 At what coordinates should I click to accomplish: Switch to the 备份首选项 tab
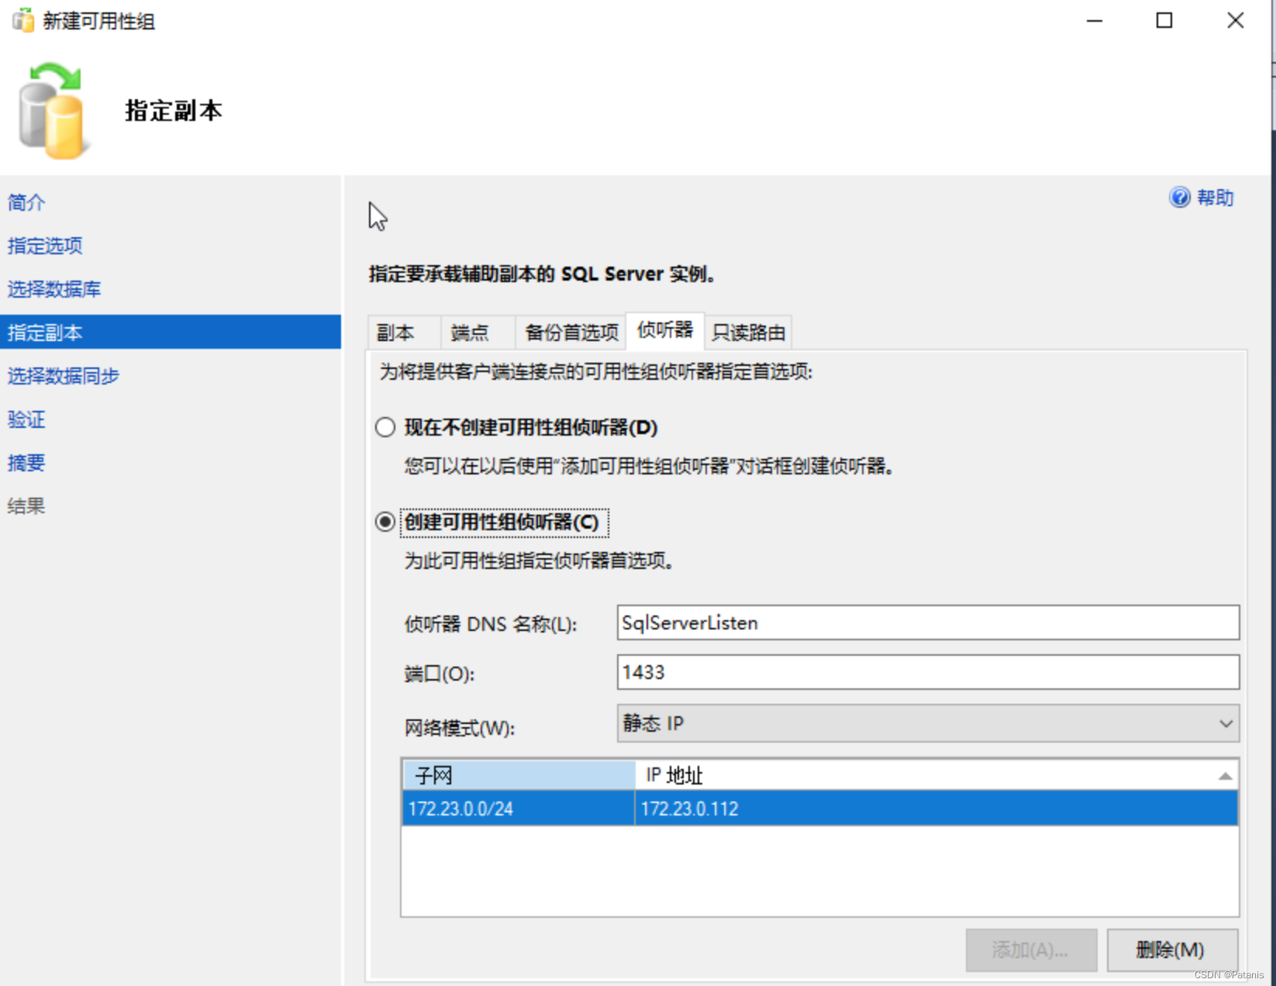pyautogui.click(x=571, y=333)
